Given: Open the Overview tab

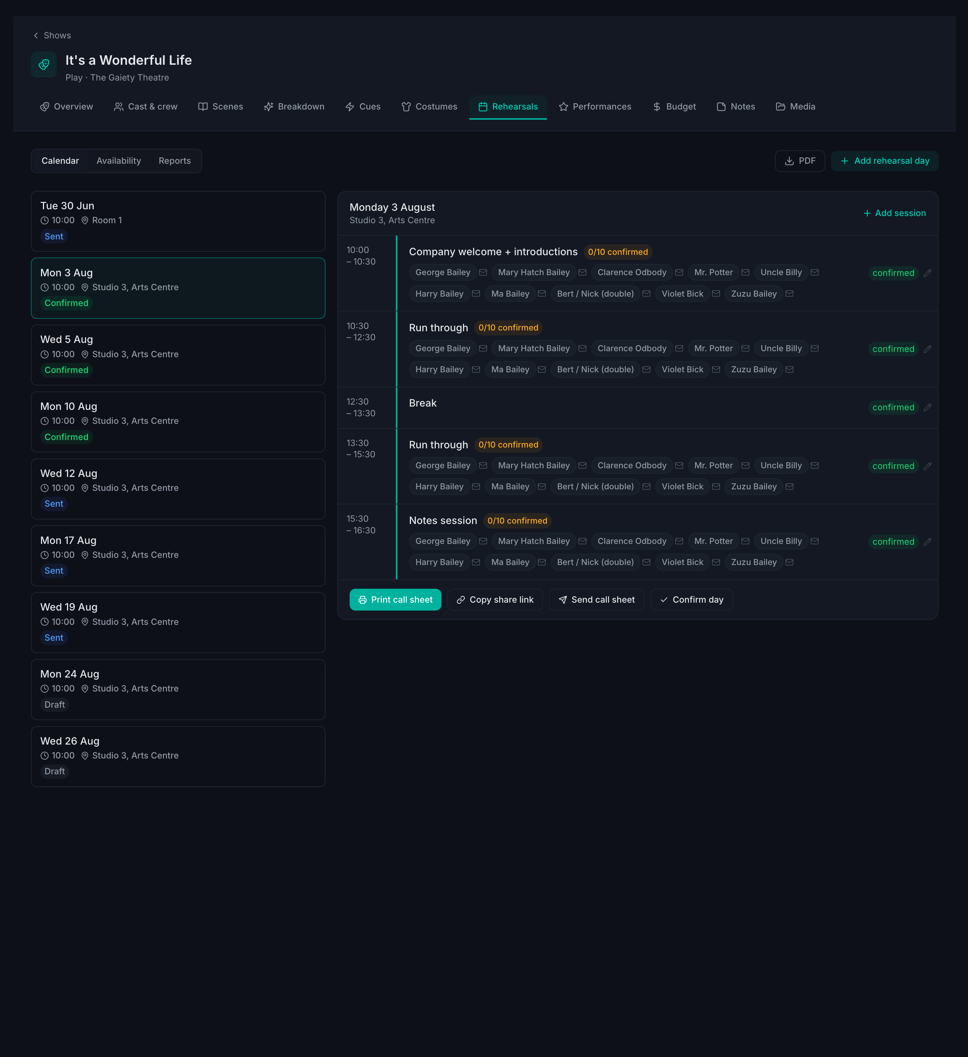Looking at the screenshot, I should (x=67, y=107).
